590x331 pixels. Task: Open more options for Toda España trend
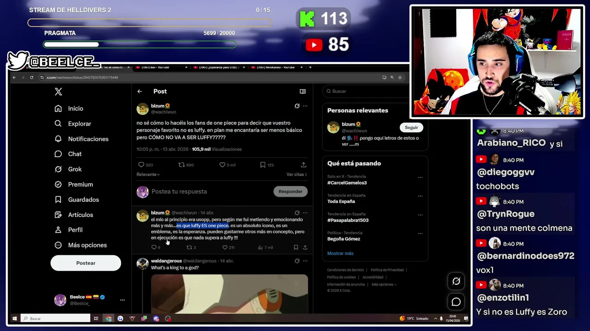420,196
